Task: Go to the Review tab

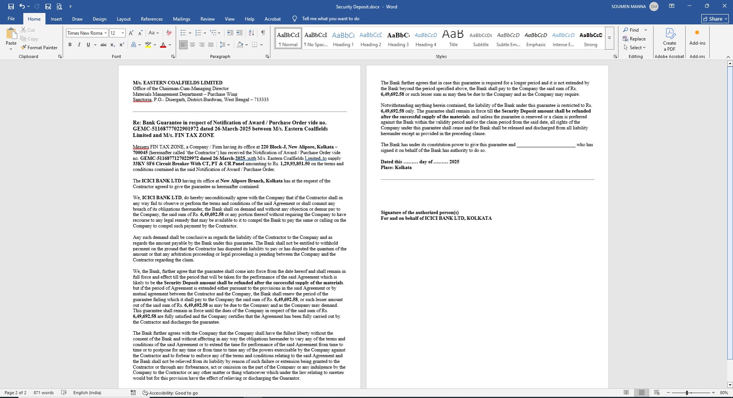Action: click(207, 19)
